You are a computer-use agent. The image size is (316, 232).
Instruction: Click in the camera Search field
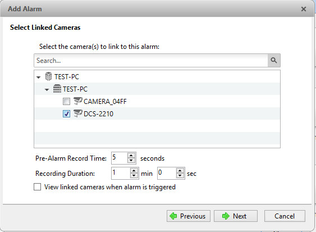(x=151, y=60)
